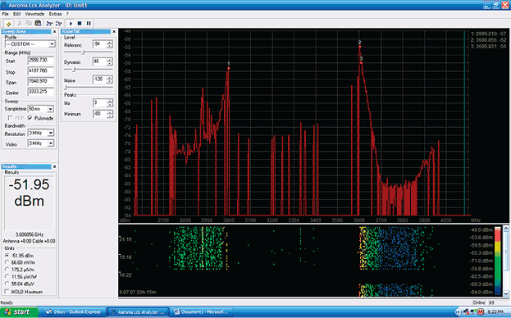The width and height of the screenshot is (511, 318).
Task: Click the Center frequency input field
Action: (41, 92)
